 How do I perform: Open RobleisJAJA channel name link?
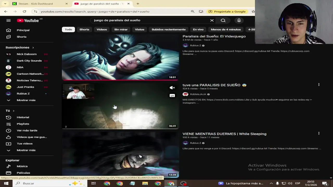click(198, 94)
